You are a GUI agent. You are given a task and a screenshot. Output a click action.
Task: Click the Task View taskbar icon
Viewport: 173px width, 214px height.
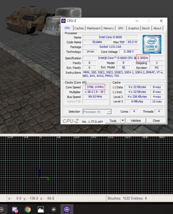[2, 209]
